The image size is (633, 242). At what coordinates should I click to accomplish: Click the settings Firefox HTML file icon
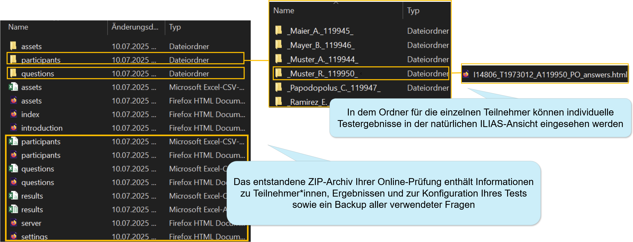click(14, 236)
